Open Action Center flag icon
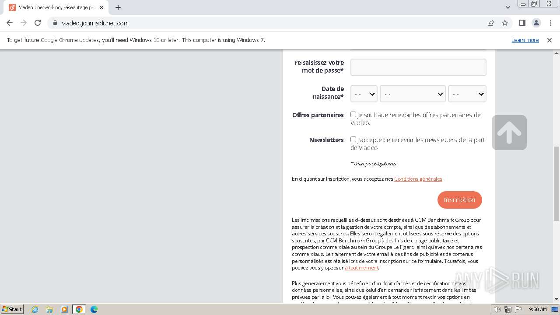560x315 pixels. pos(518,309)
